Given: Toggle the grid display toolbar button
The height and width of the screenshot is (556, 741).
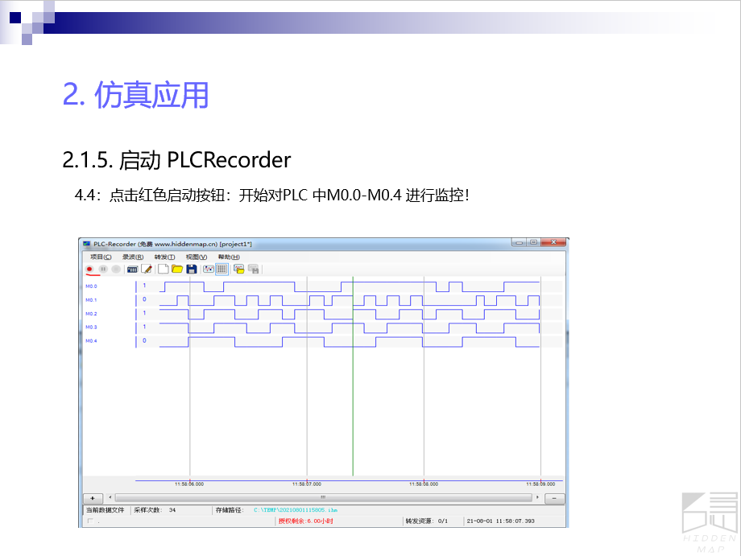Looking at the screenshot, I should (x=221, y=269).
